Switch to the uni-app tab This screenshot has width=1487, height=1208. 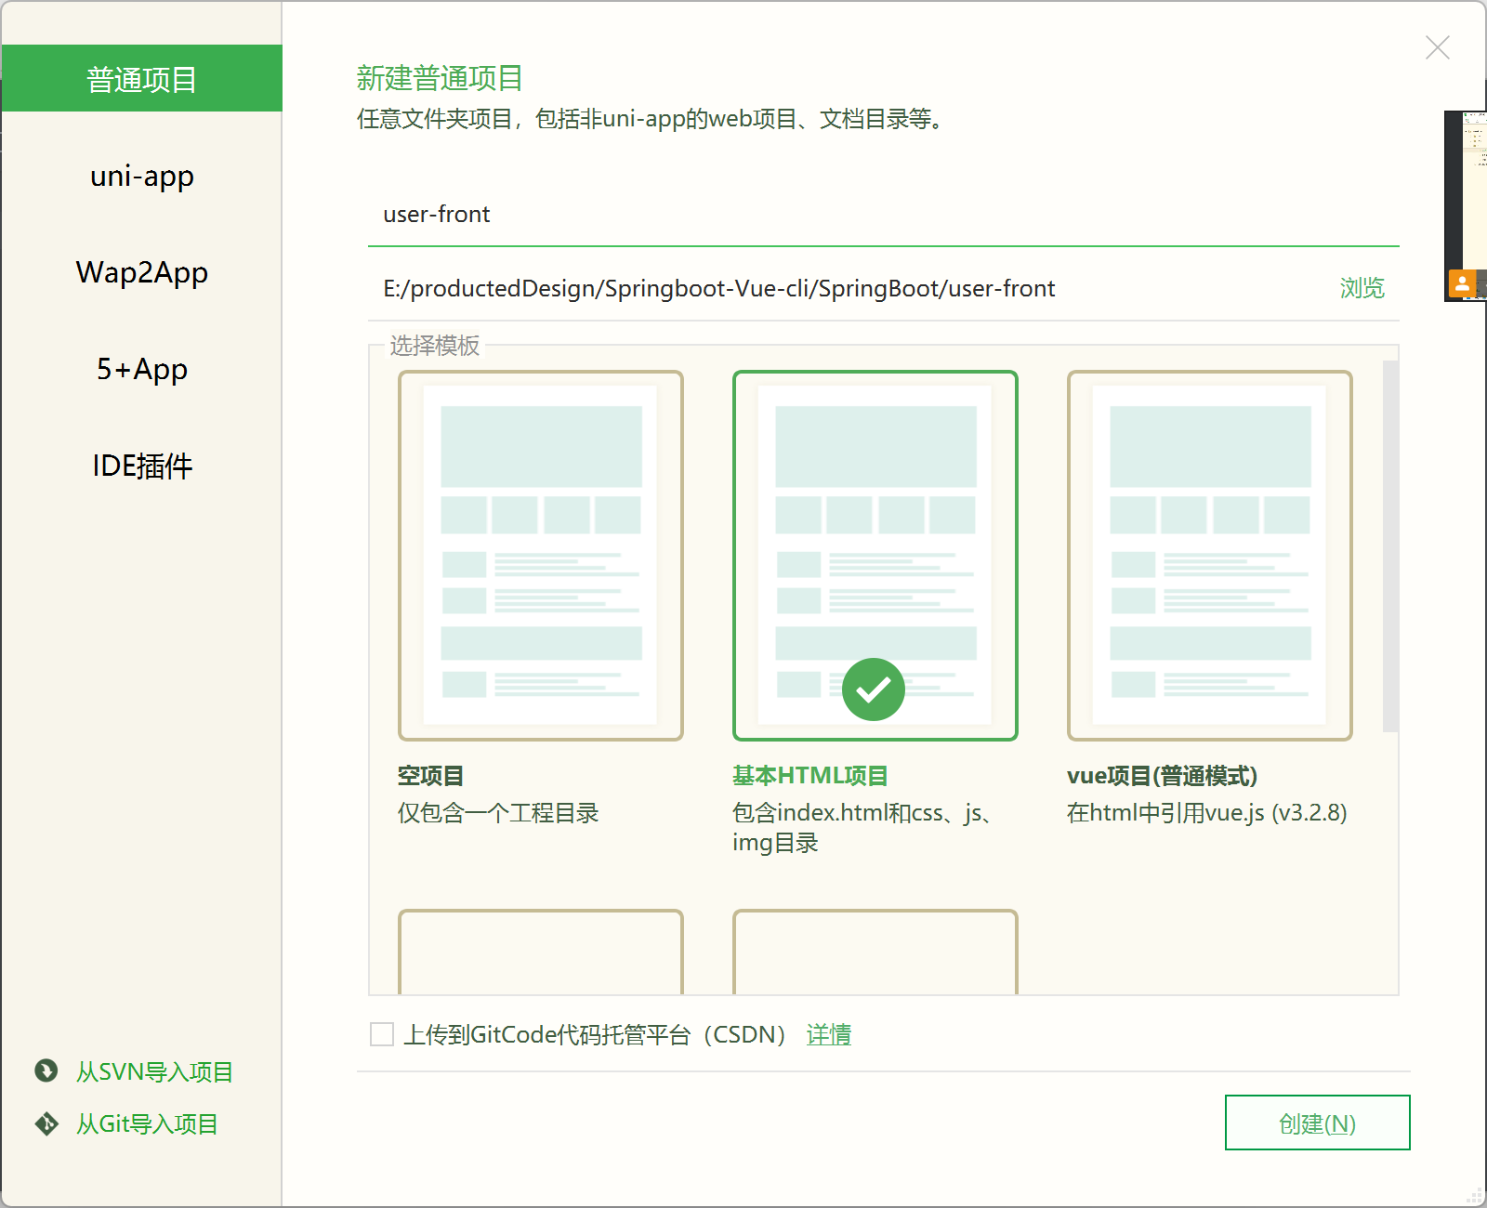point(141,176)
